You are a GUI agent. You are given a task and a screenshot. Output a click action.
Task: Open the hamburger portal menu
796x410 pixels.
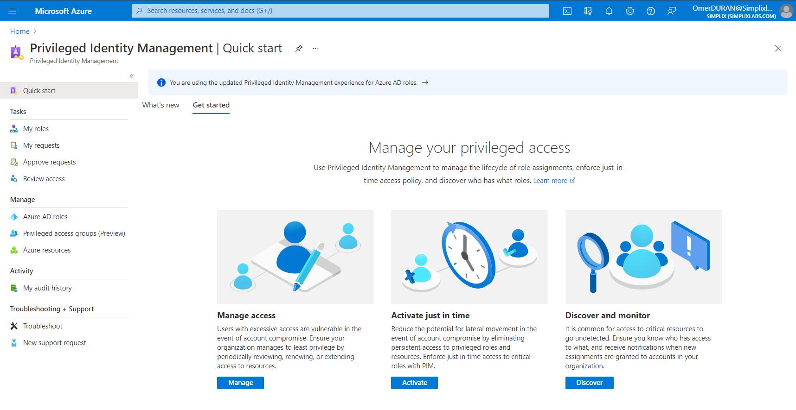click(x=12, y=11)
